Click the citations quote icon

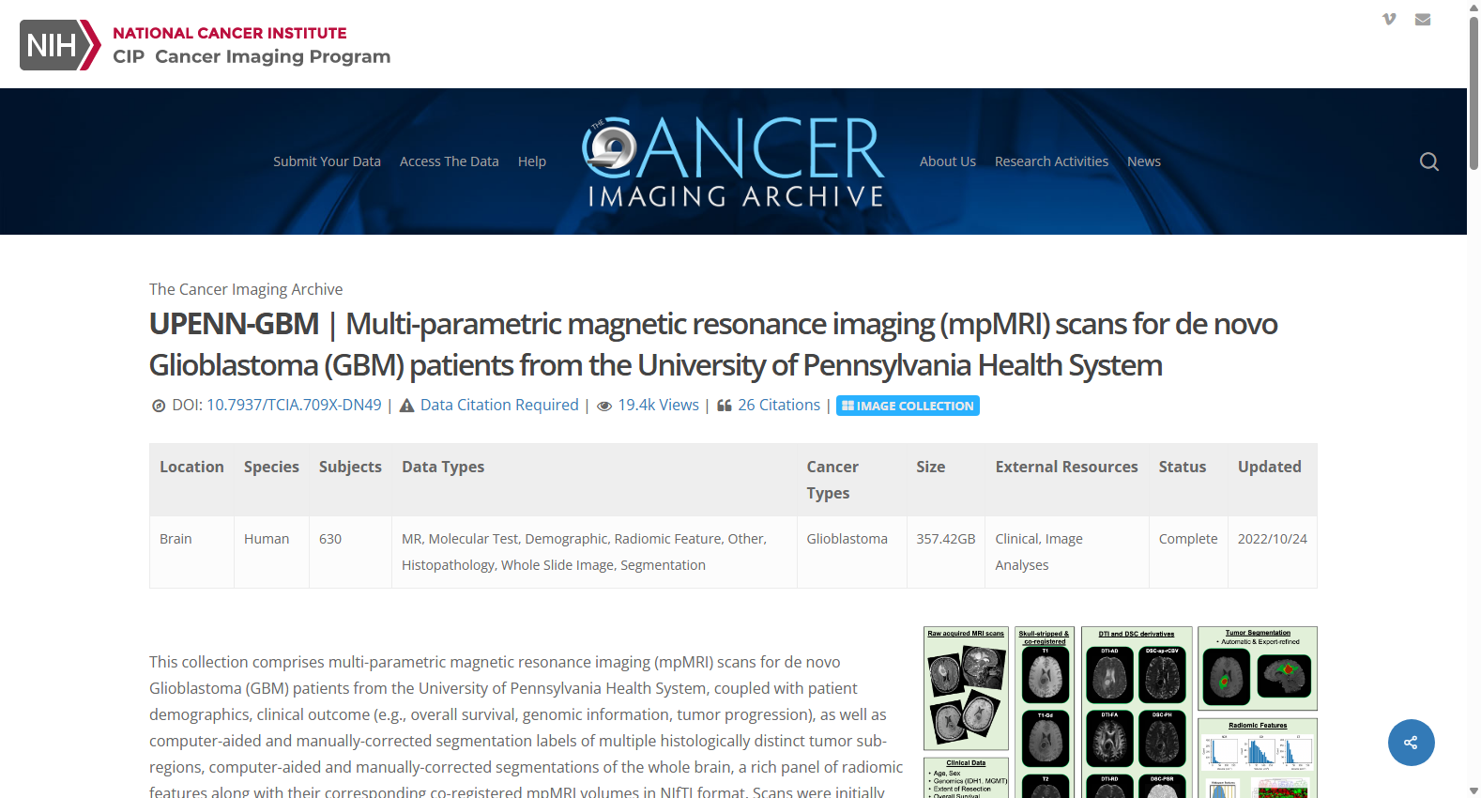(x=725, y=406)
